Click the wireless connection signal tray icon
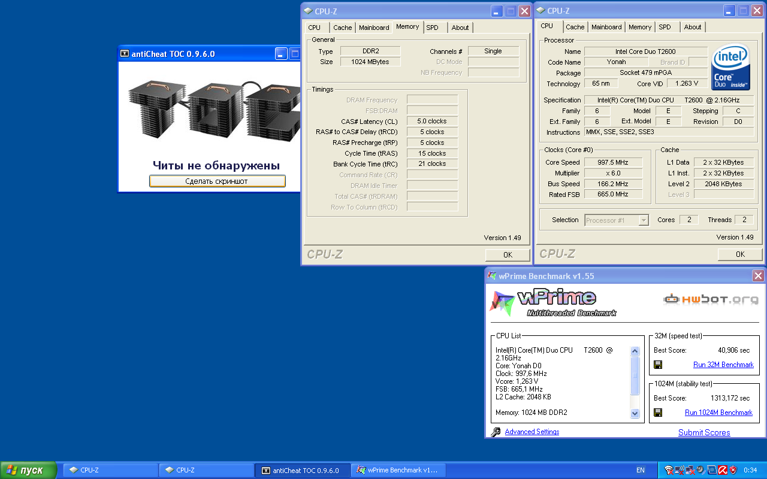The width and height of the screenshot is (767, 479). pyautogui.click(x=680, y=470)
